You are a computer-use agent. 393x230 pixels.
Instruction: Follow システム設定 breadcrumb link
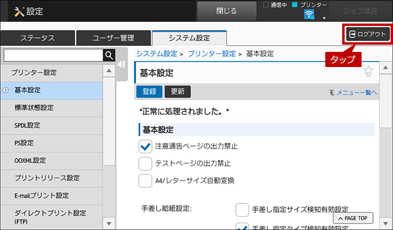pos(157,54)
